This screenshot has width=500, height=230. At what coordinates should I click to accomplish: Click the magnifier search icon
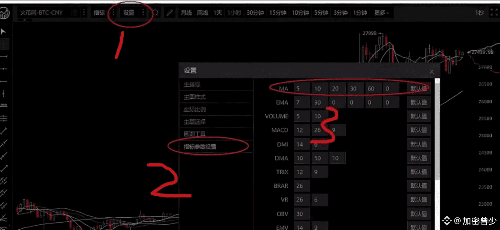coord(155,13)
